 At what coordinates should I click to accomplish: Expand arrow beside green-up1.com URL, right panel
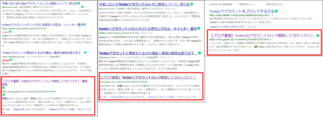click(270, 40)
